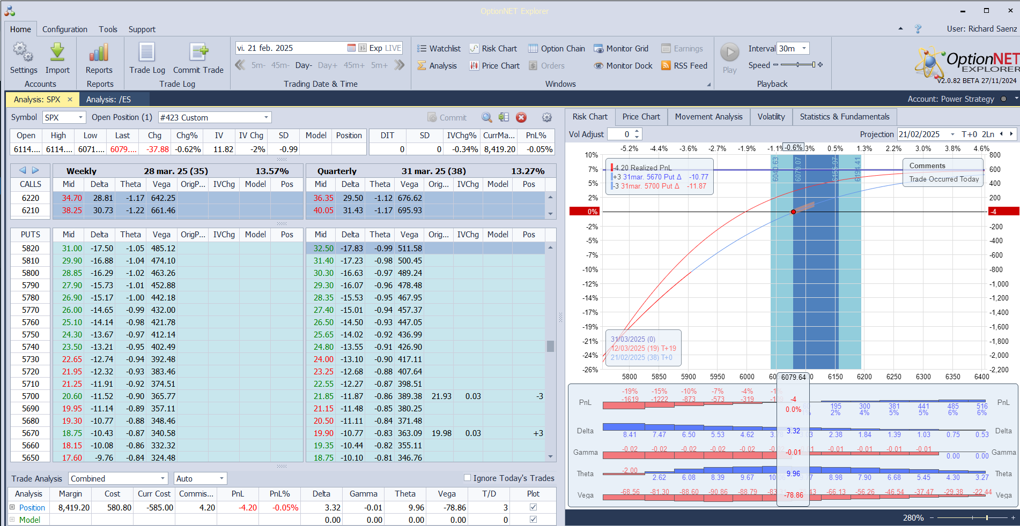Open Risk Chart window from ribbon

coord(493,49)
